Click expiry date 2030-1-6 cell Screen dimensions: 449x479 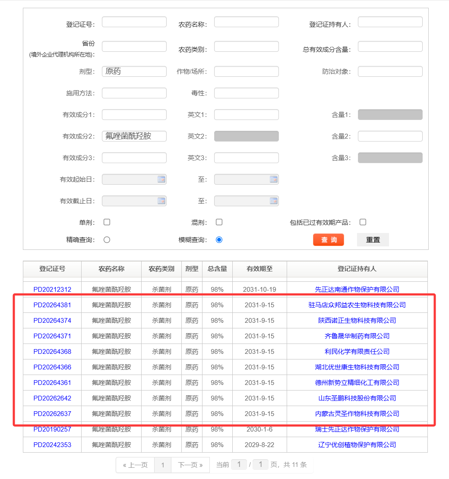click(259, 429)
